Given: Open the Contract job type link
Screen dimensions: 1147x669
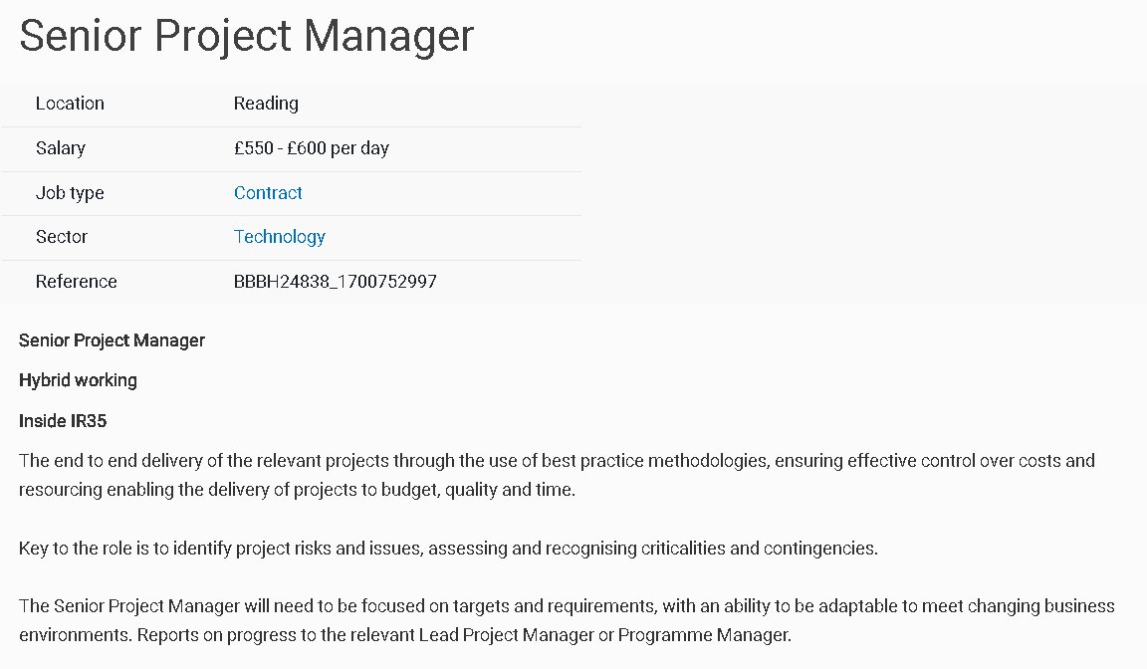Looking at the screenshot, I should [x=268, y=193].
